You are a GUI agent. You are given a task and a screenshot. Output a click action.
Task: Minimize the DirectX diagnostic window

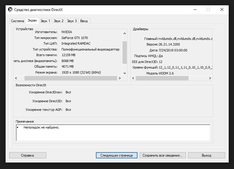(x=195, y=9)
